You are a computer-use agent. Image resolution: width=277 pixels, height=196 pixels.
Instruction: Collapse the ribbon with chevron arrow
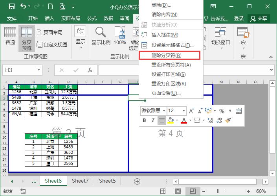point(270,57)
